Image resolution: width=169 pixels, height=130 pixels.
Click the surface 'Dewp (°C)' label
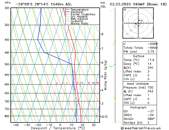[131, 64]
